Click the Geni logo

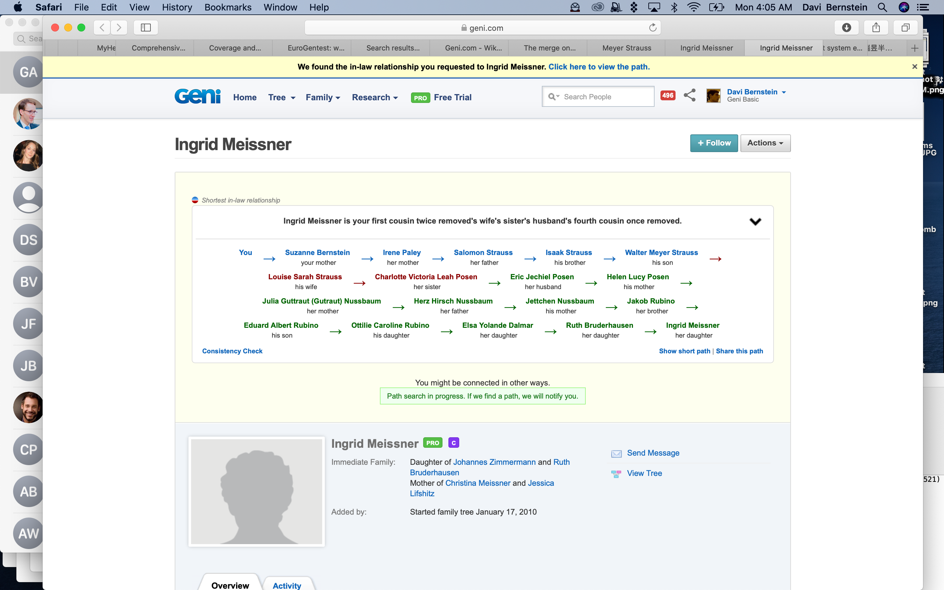(x=197, y=96)
